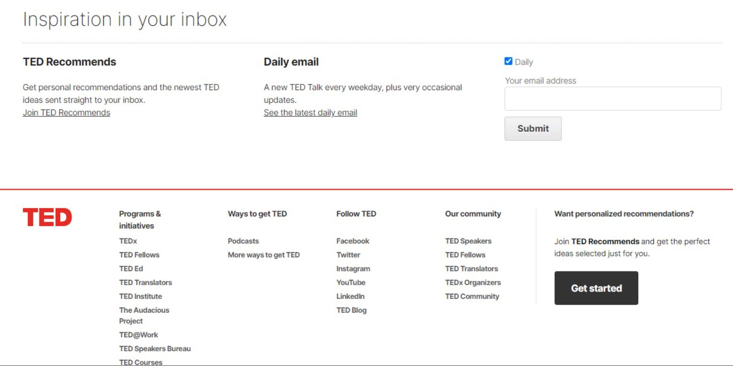Image resolution: width=733 pixels, height=366 pixels.
Task: Open See the latest daily email
Action: point(310,113)
